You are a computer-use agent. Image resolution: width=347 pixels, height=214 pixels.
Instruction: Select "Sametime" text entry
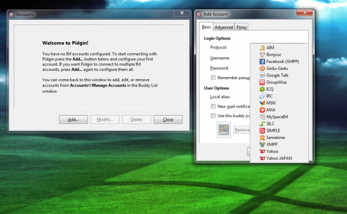(x=276, y=137)
